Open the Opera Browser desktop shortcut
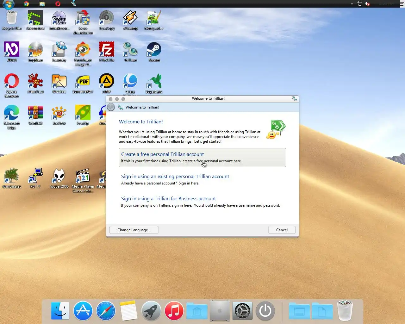 coord(12,85)
